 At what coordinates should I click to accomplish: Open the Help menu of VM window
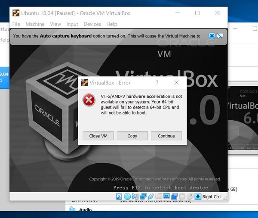tap(112, 24)
